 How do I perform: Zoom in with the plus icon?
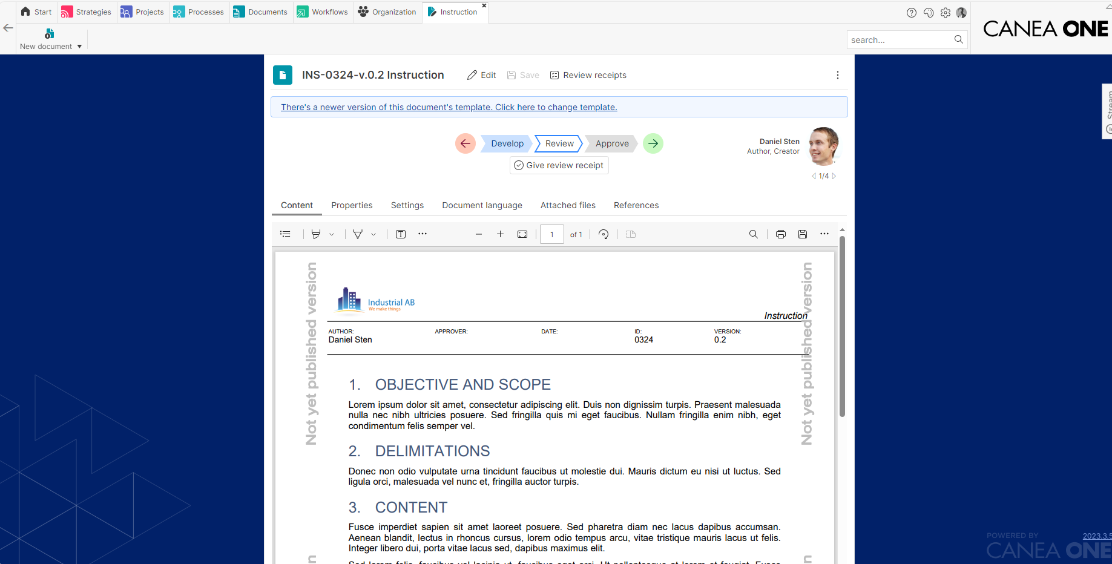[500, 234]
